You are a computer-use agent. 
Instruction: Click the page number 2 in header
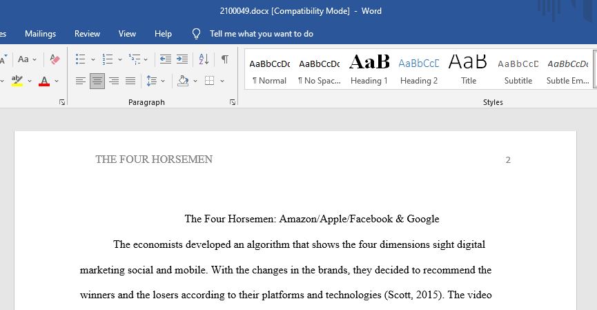tap(508, 160)
